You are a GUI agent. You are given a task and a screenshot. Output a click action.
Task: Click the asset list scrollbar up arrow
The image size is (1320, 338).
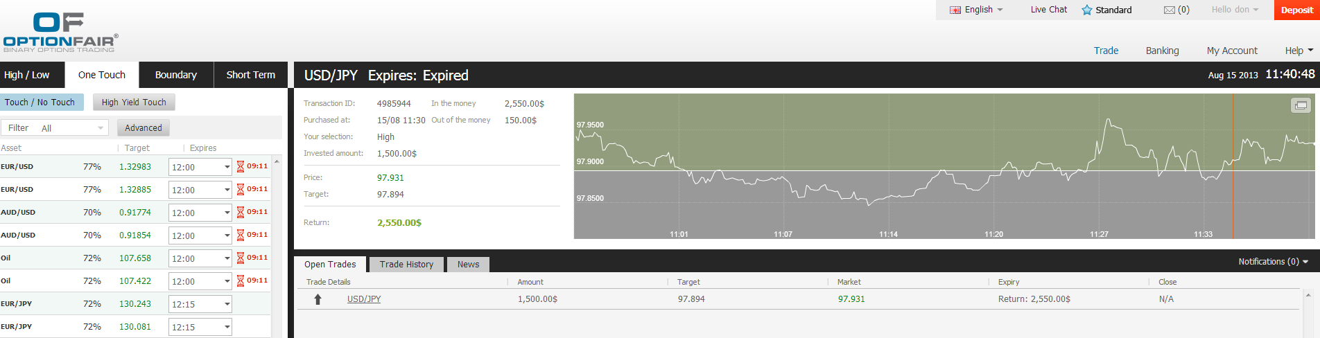coord(277,161)
